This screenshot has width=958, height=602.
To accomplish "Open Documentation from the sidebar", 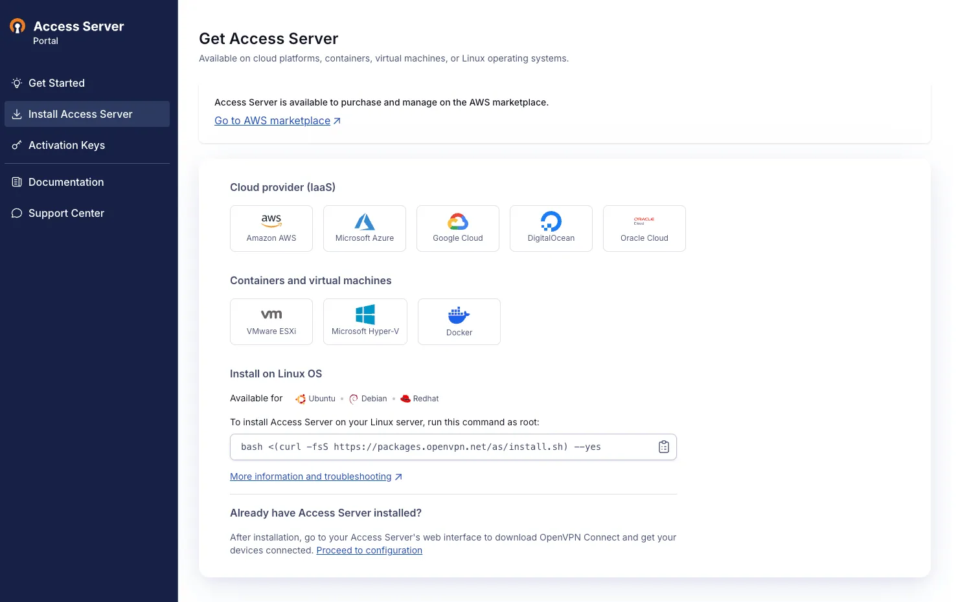I will (x=87, y=182).
